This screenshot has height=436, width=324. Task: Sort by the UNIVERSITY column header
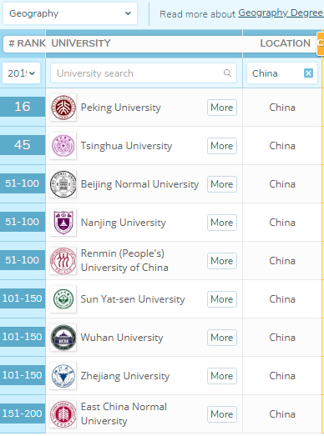click(81, 43)
